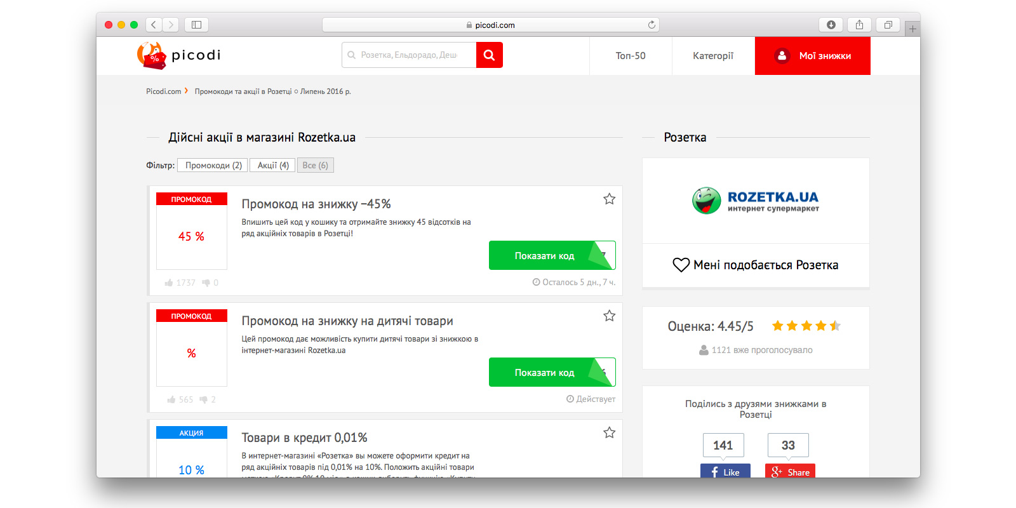This screenshot has width=1016, height=508.
Task: Open Safari downloads list
Action: coord(831,25)
